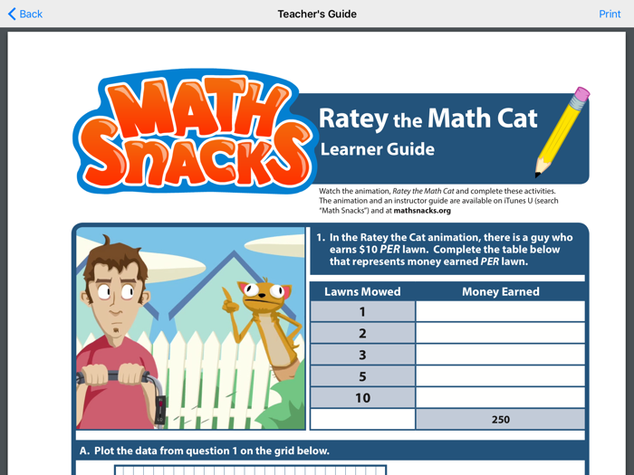Image resolution: width=634 pixels, height=475 pixels.
Task: Click the 'Watch the animation' description text
Action: pos(438,201)
